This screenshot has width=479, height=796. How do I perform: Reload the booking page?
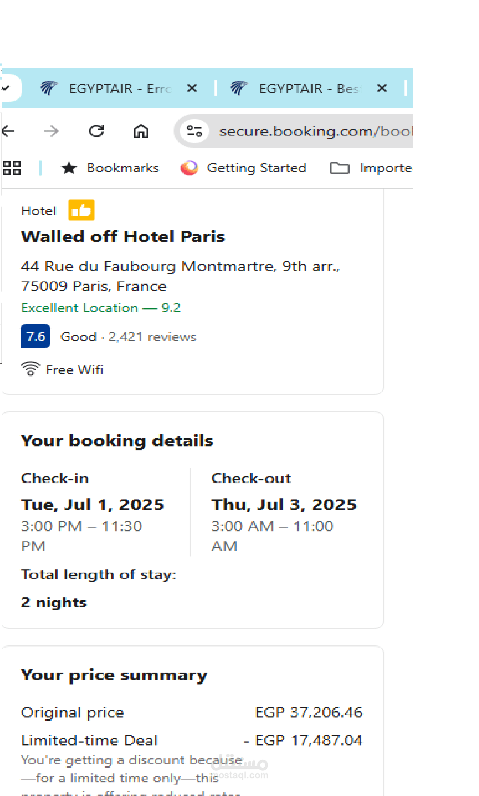tap(96, 131)
